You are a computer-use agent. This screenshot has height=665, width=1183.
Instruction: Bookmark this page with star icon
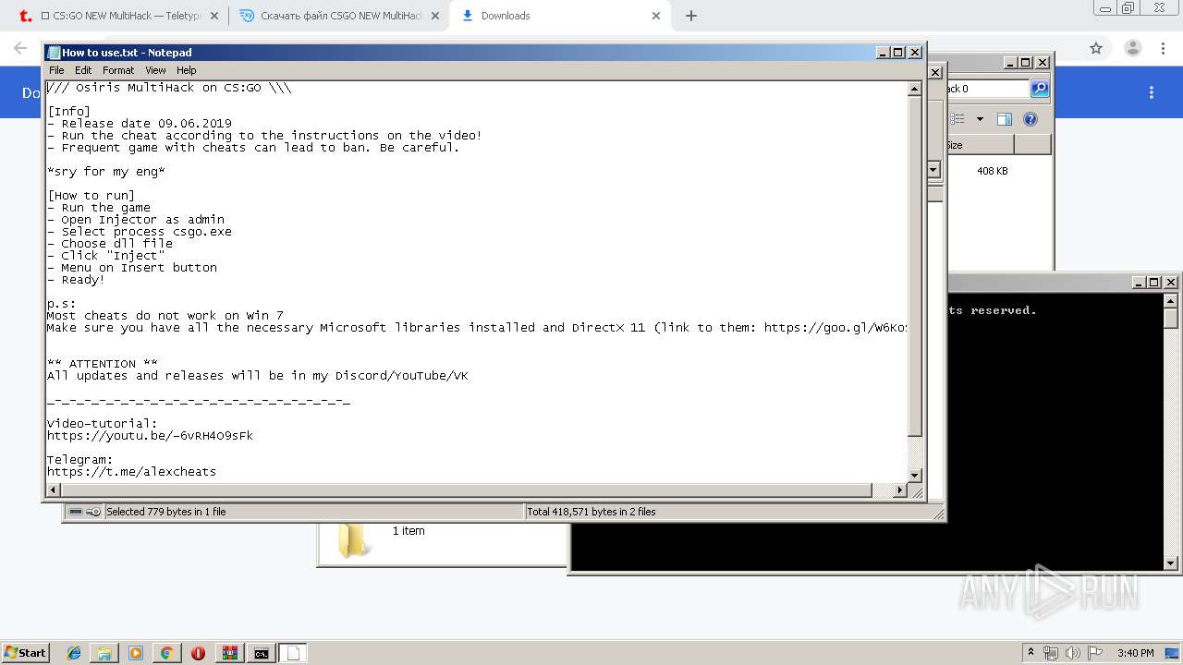tap(1096, 48)
